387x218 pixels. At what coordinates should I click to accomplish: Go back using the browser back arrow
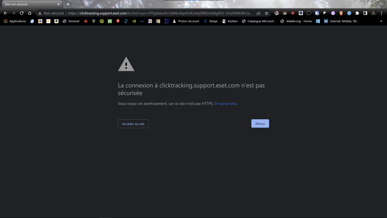coord(5,13)
